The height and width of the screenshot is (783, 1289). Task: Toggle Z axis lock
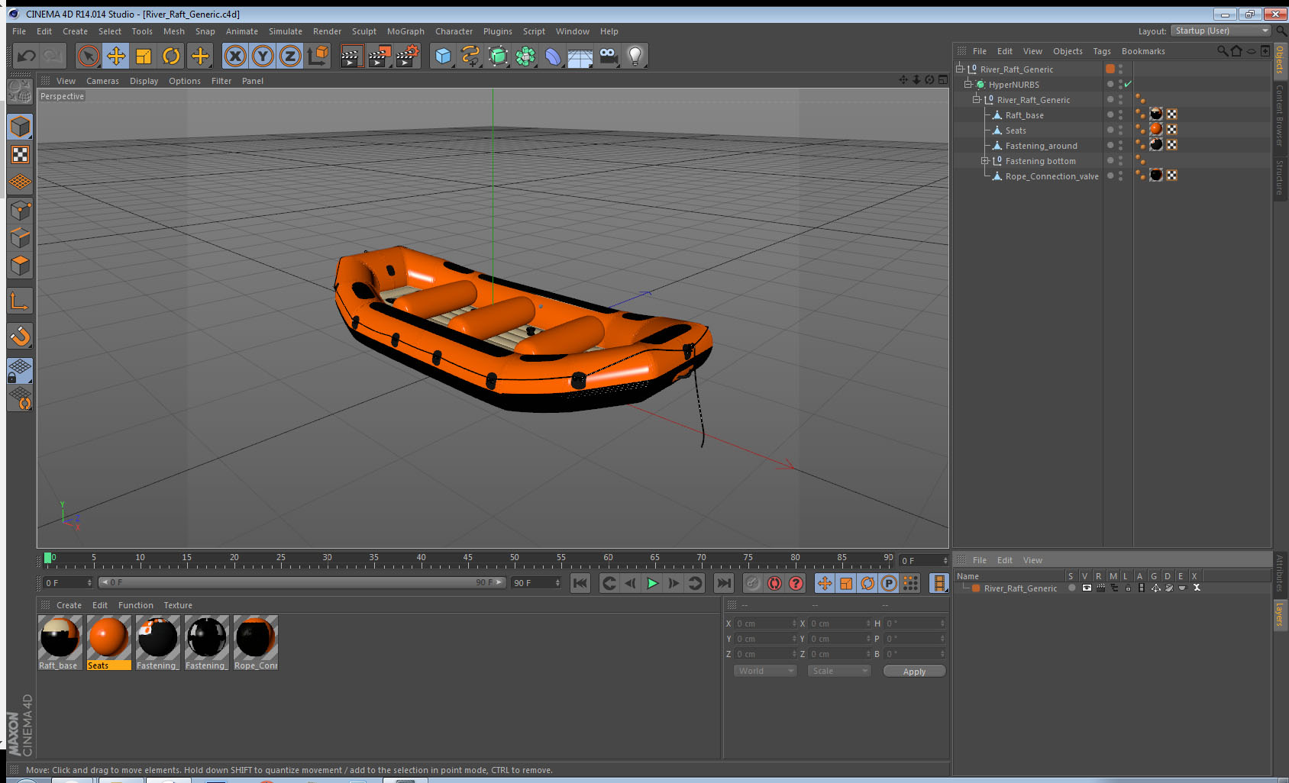pos(290,56)
